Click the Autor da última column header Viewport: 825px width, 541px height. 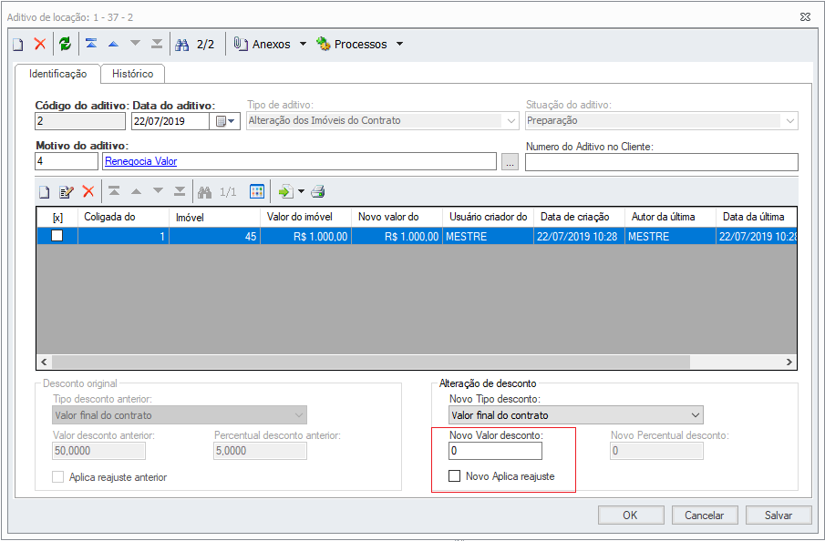pyautogui.click(x=670, y=218)
